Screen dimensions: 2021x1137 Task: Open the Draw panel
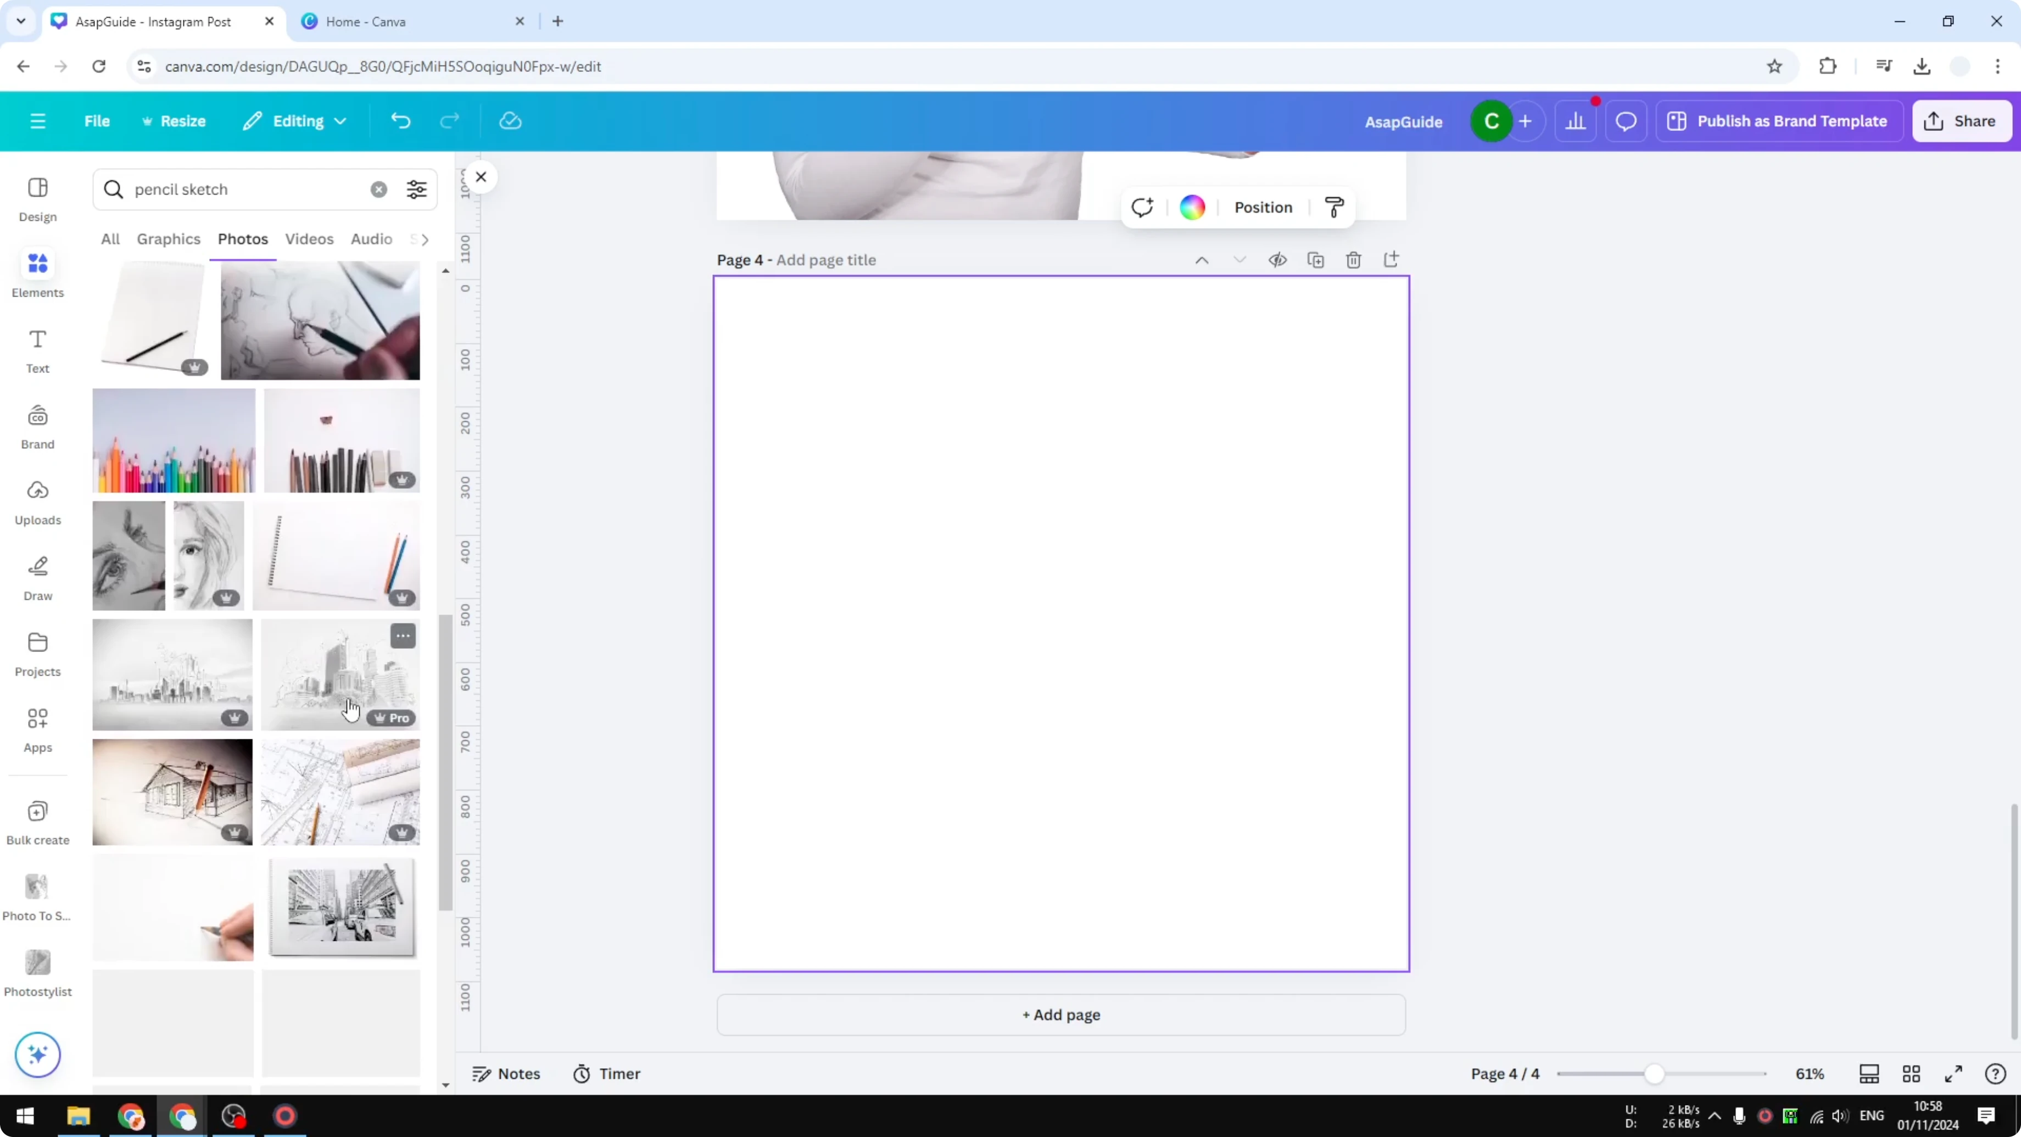[x=37, y=577]
